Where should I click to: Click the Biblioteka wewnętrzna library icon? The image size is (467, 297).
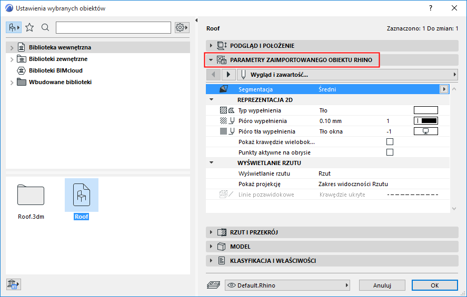click(x=22, y=47)
